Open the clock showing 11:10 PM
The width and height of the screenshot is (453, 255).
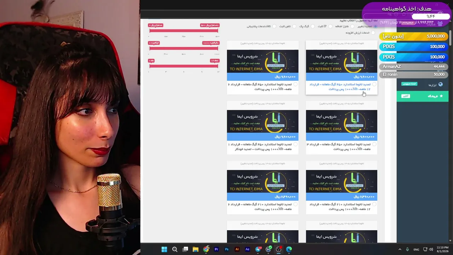[442, 249]
